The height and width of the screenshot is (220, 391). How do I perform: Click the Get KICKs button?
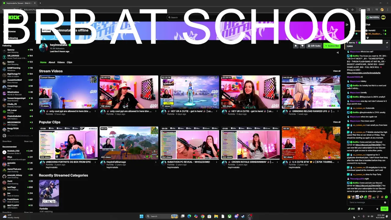pyautogui.click(x=372, y=17)
